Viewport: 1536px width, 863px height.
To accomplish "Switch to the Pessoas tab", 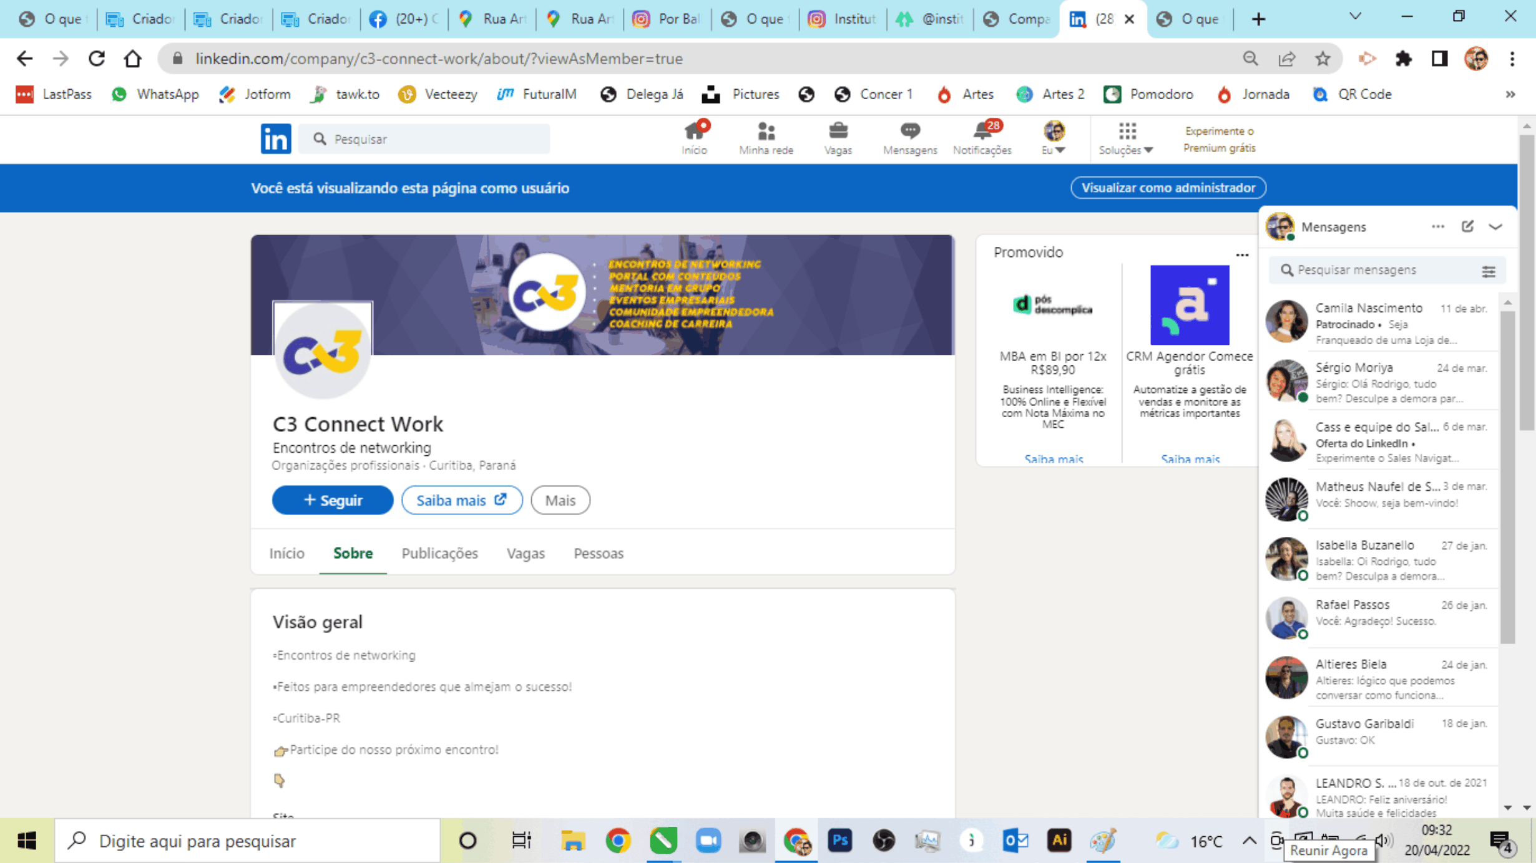I will coord(598,553).
